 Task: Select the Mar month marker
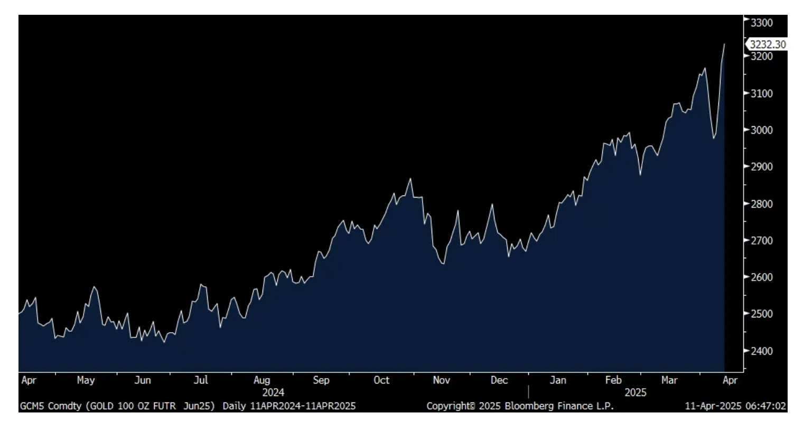(x=669, y=380)
